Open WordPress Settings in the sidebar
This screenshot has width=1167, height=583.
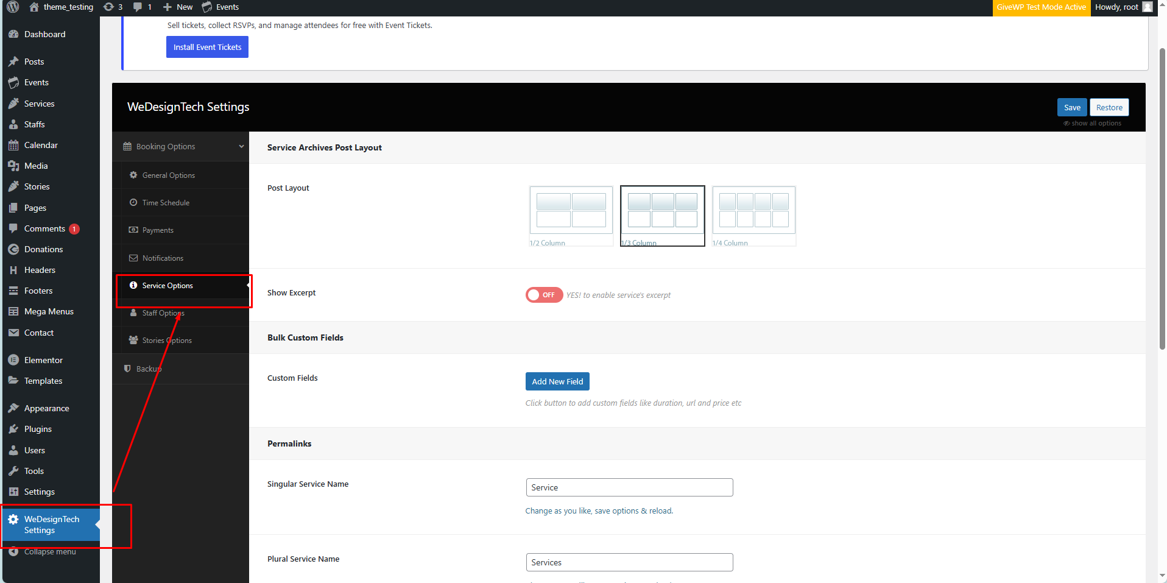pyautogui.click(x=51, y=492)
